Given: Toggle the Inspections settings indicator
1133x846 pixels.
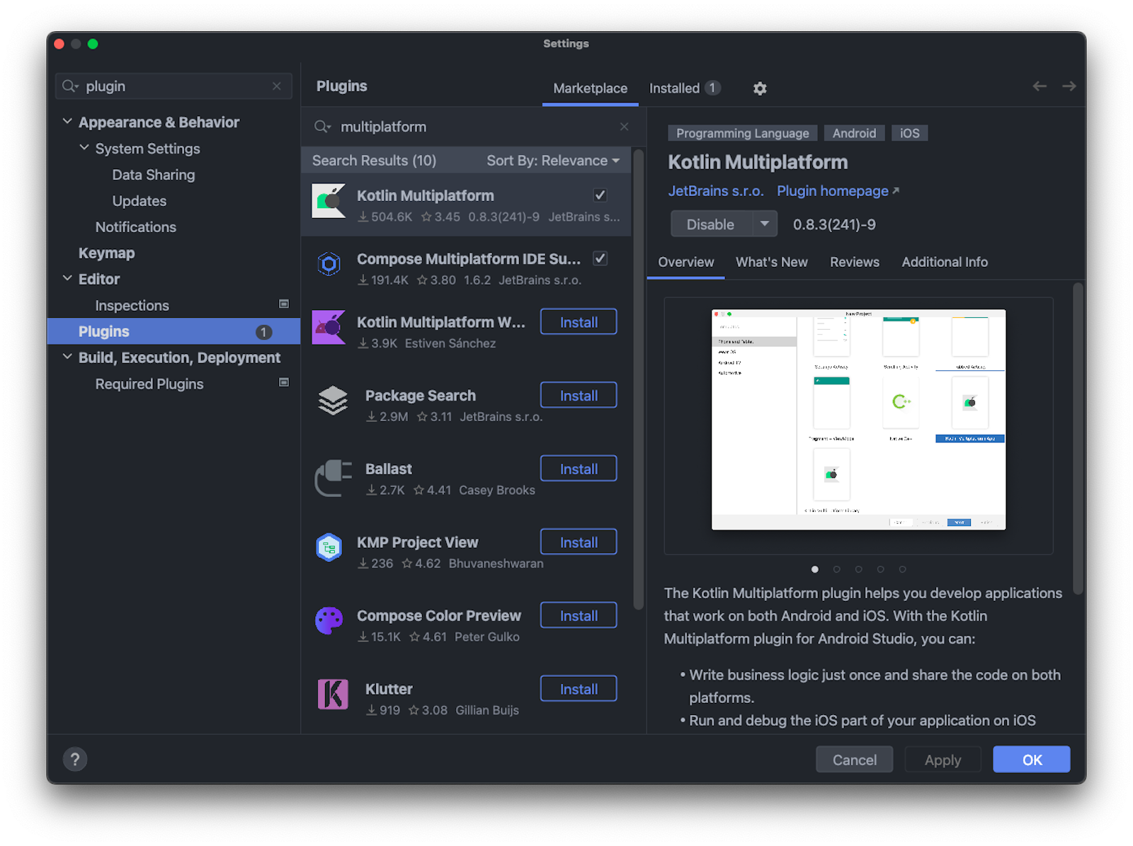Looking at the screenshot, I should coord(283,304).
